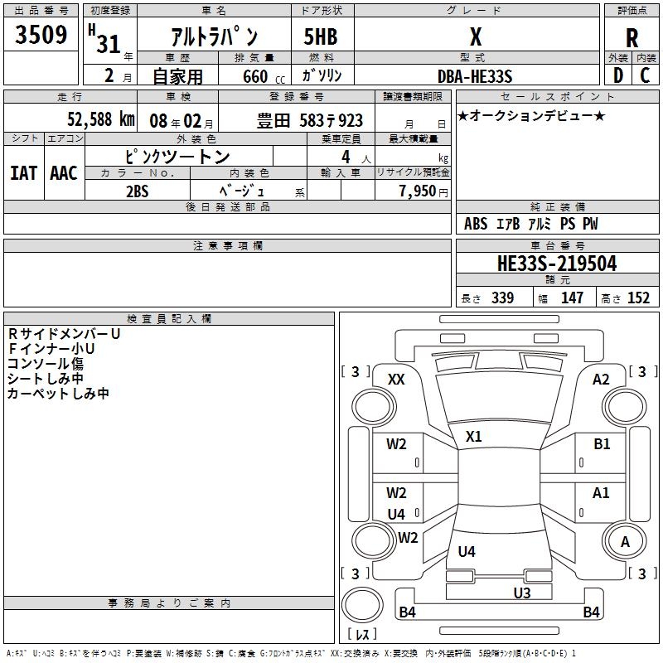The height and width of the screenshot is (663, 663).
Task: Click the XX mark on front fender
Action: coord(396,380)
